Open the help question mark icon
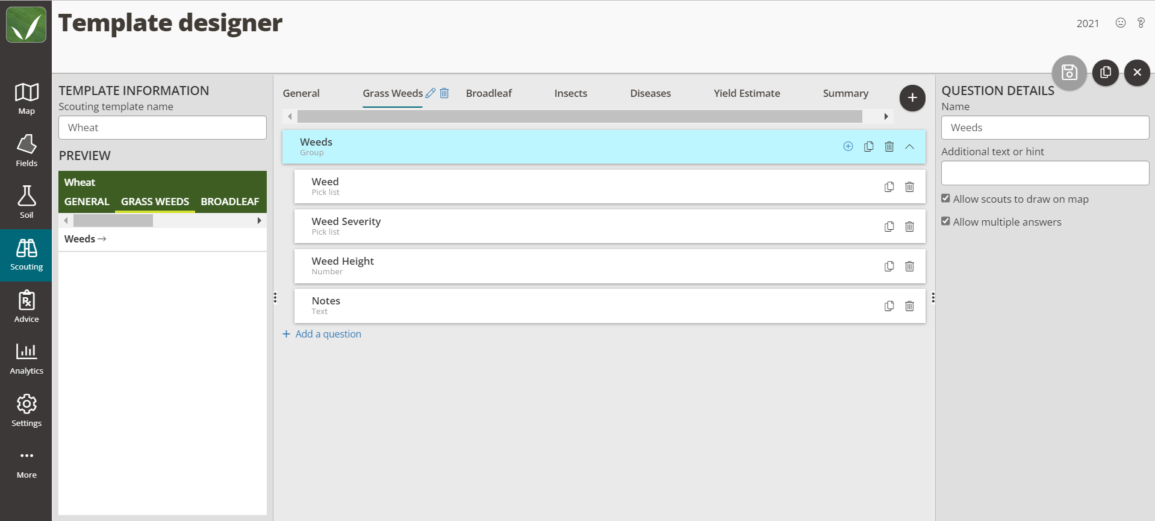Image resolution: width=1155 pixels, height=521 pixels. [1141, 23]
